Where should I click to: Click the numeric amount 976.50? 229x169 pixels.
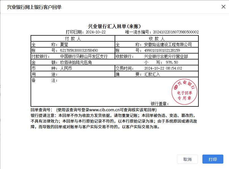pos(172,62)
